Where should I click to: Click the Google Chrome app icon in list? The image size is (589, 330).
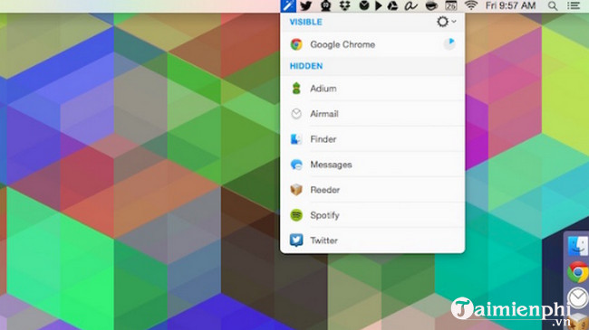pos(296,44)
